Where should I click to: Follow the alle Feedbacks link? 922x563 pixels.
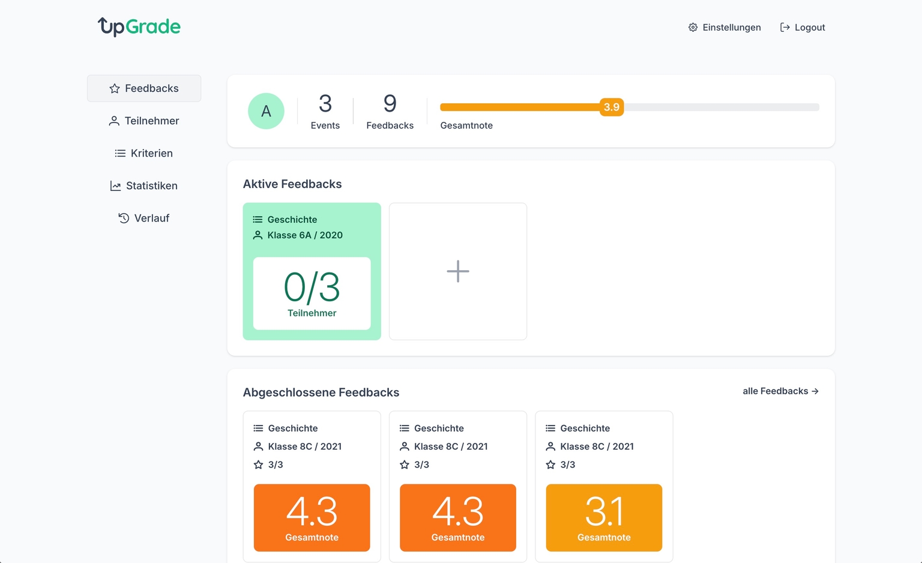click(781, 391)
